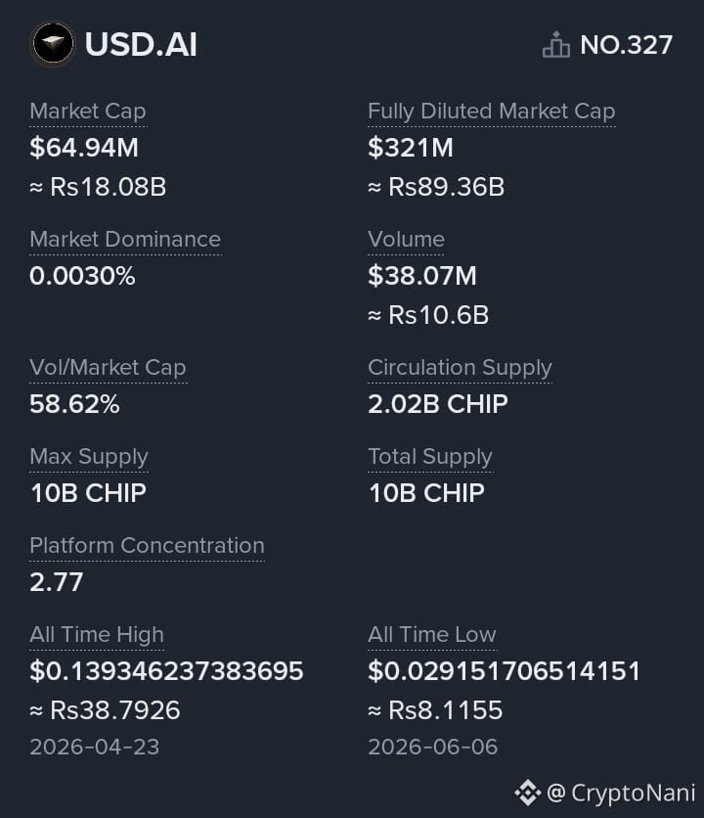Show the Vol/Market Cap explanation

click(108, 368)
